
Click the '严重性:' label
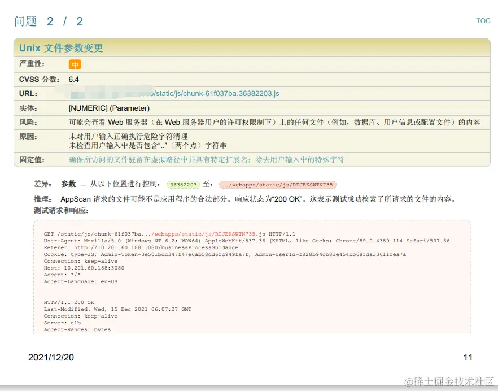[x=32, y=64]
